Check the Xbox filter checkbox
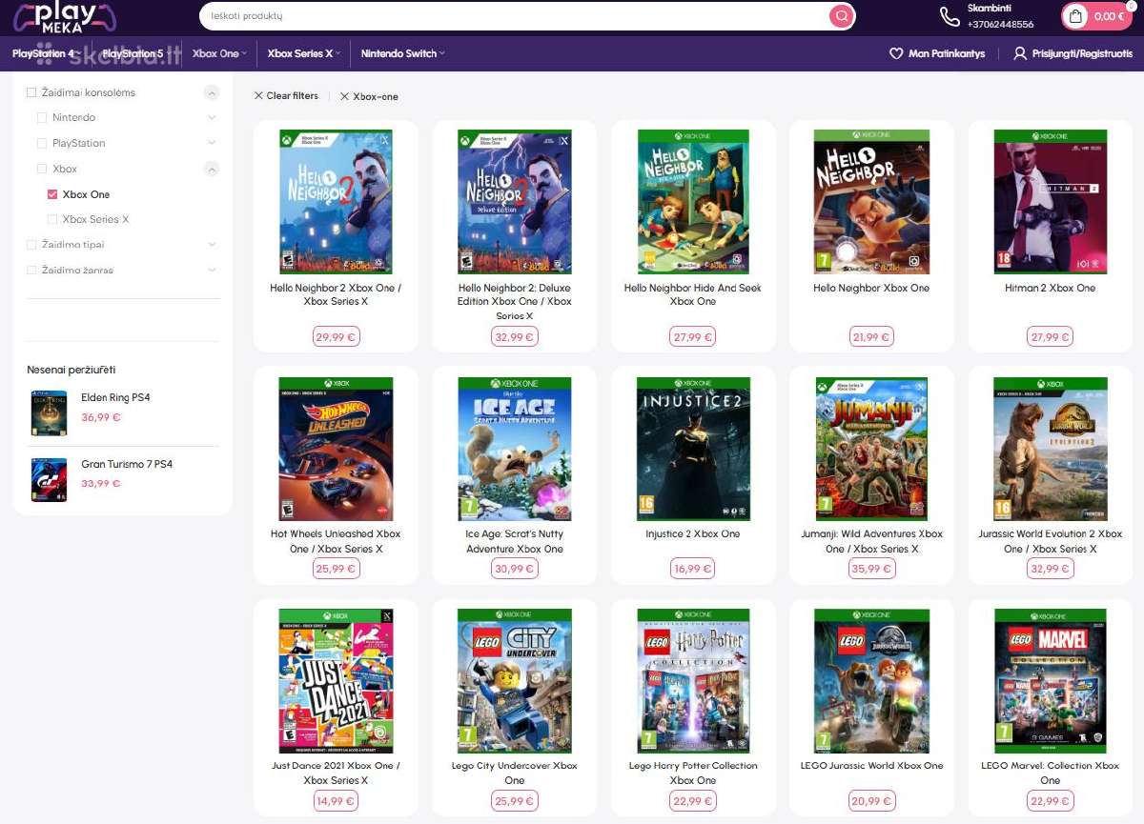 tap(42, 169)
